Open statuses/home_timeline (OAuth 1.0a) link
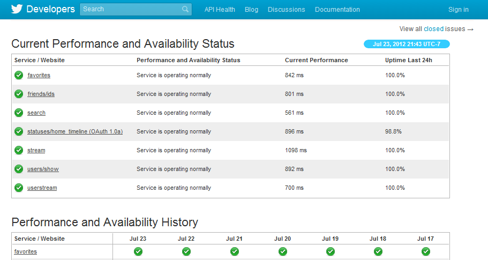The image size is (488, 260). pos(75,131)
